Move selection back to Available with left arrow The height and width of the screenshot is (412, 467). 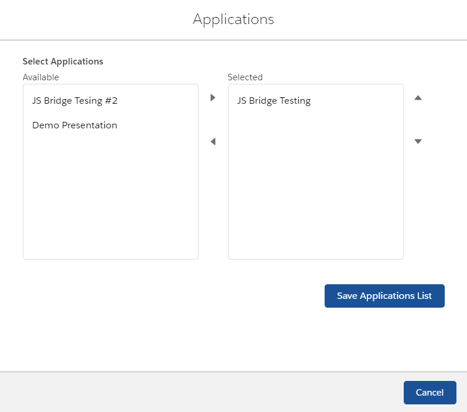coord(213,141)
